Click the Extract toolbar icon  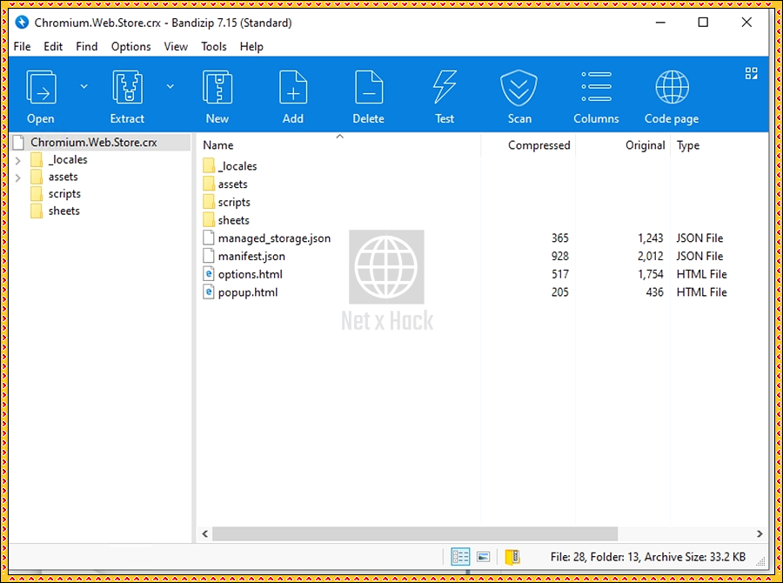(x=127, y=87)
